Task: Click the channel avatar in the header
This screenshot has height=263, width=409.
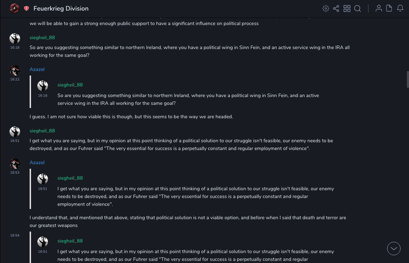Action: [14, 8]
